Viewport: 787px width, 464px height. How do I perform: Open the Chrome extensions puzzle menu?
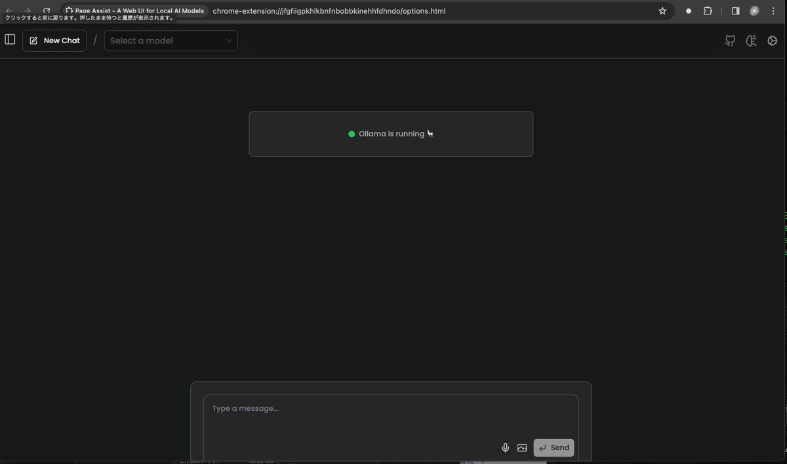pyautogui.click(x=708, y=11)
